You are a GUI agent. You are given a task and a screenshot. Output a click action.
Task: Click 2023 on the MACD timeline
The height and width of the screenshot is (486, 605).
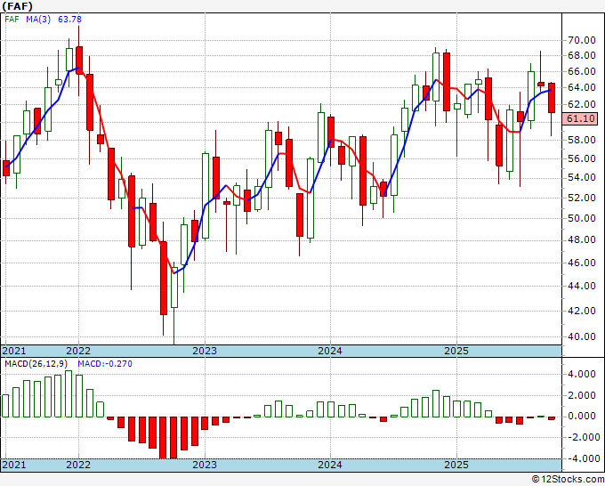[x=205, y=465]
